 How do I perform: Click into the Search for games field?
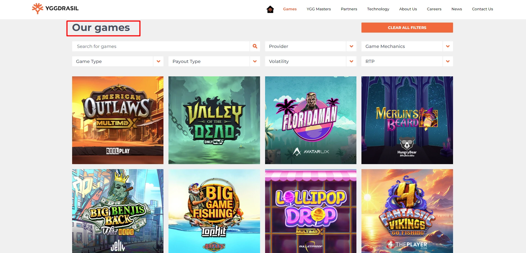(x=161, y=46)
